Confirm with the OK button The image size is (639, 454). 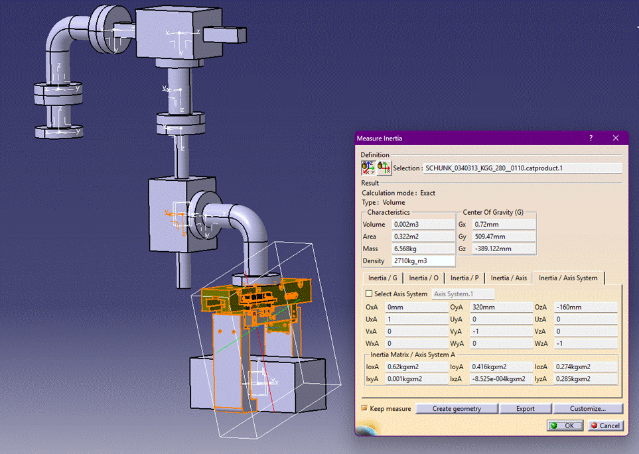[x=564, y=426]
